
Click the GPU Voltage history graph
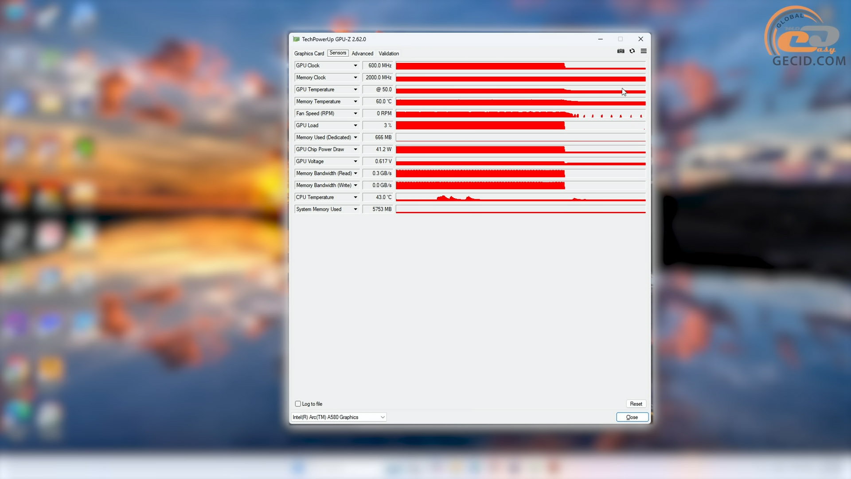(520, 161)
